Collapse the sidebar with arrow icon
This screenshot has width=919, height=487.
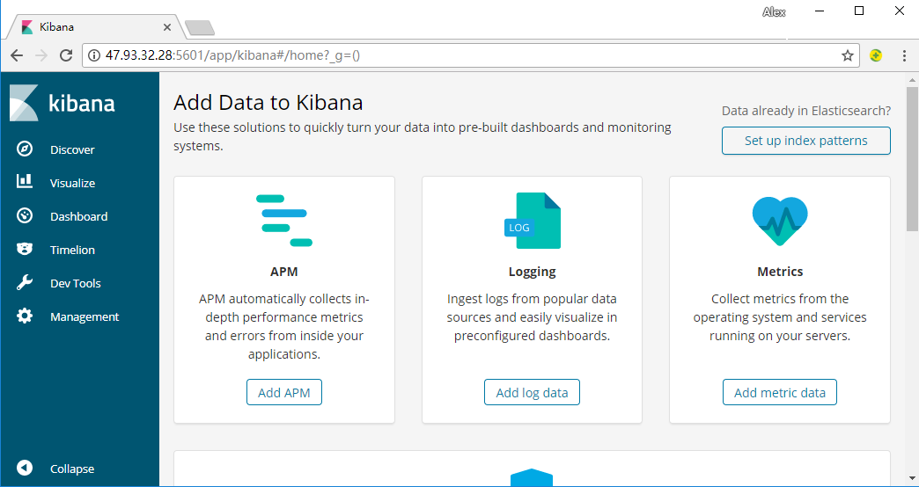[x=24, y=468]
